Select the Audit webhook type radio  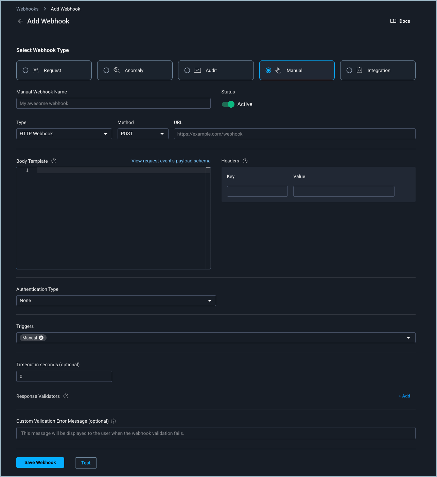(x=187, y=70)
